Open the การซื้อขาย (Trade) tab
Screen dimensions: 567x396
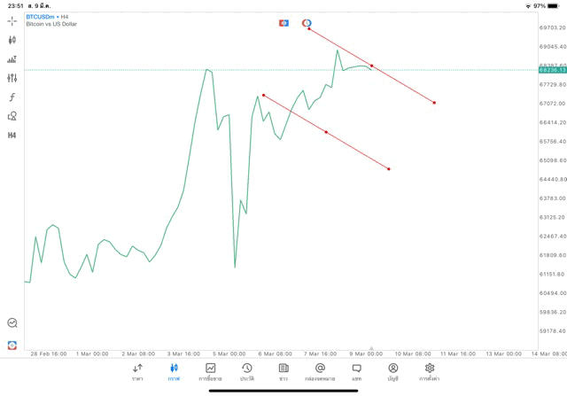211,371
